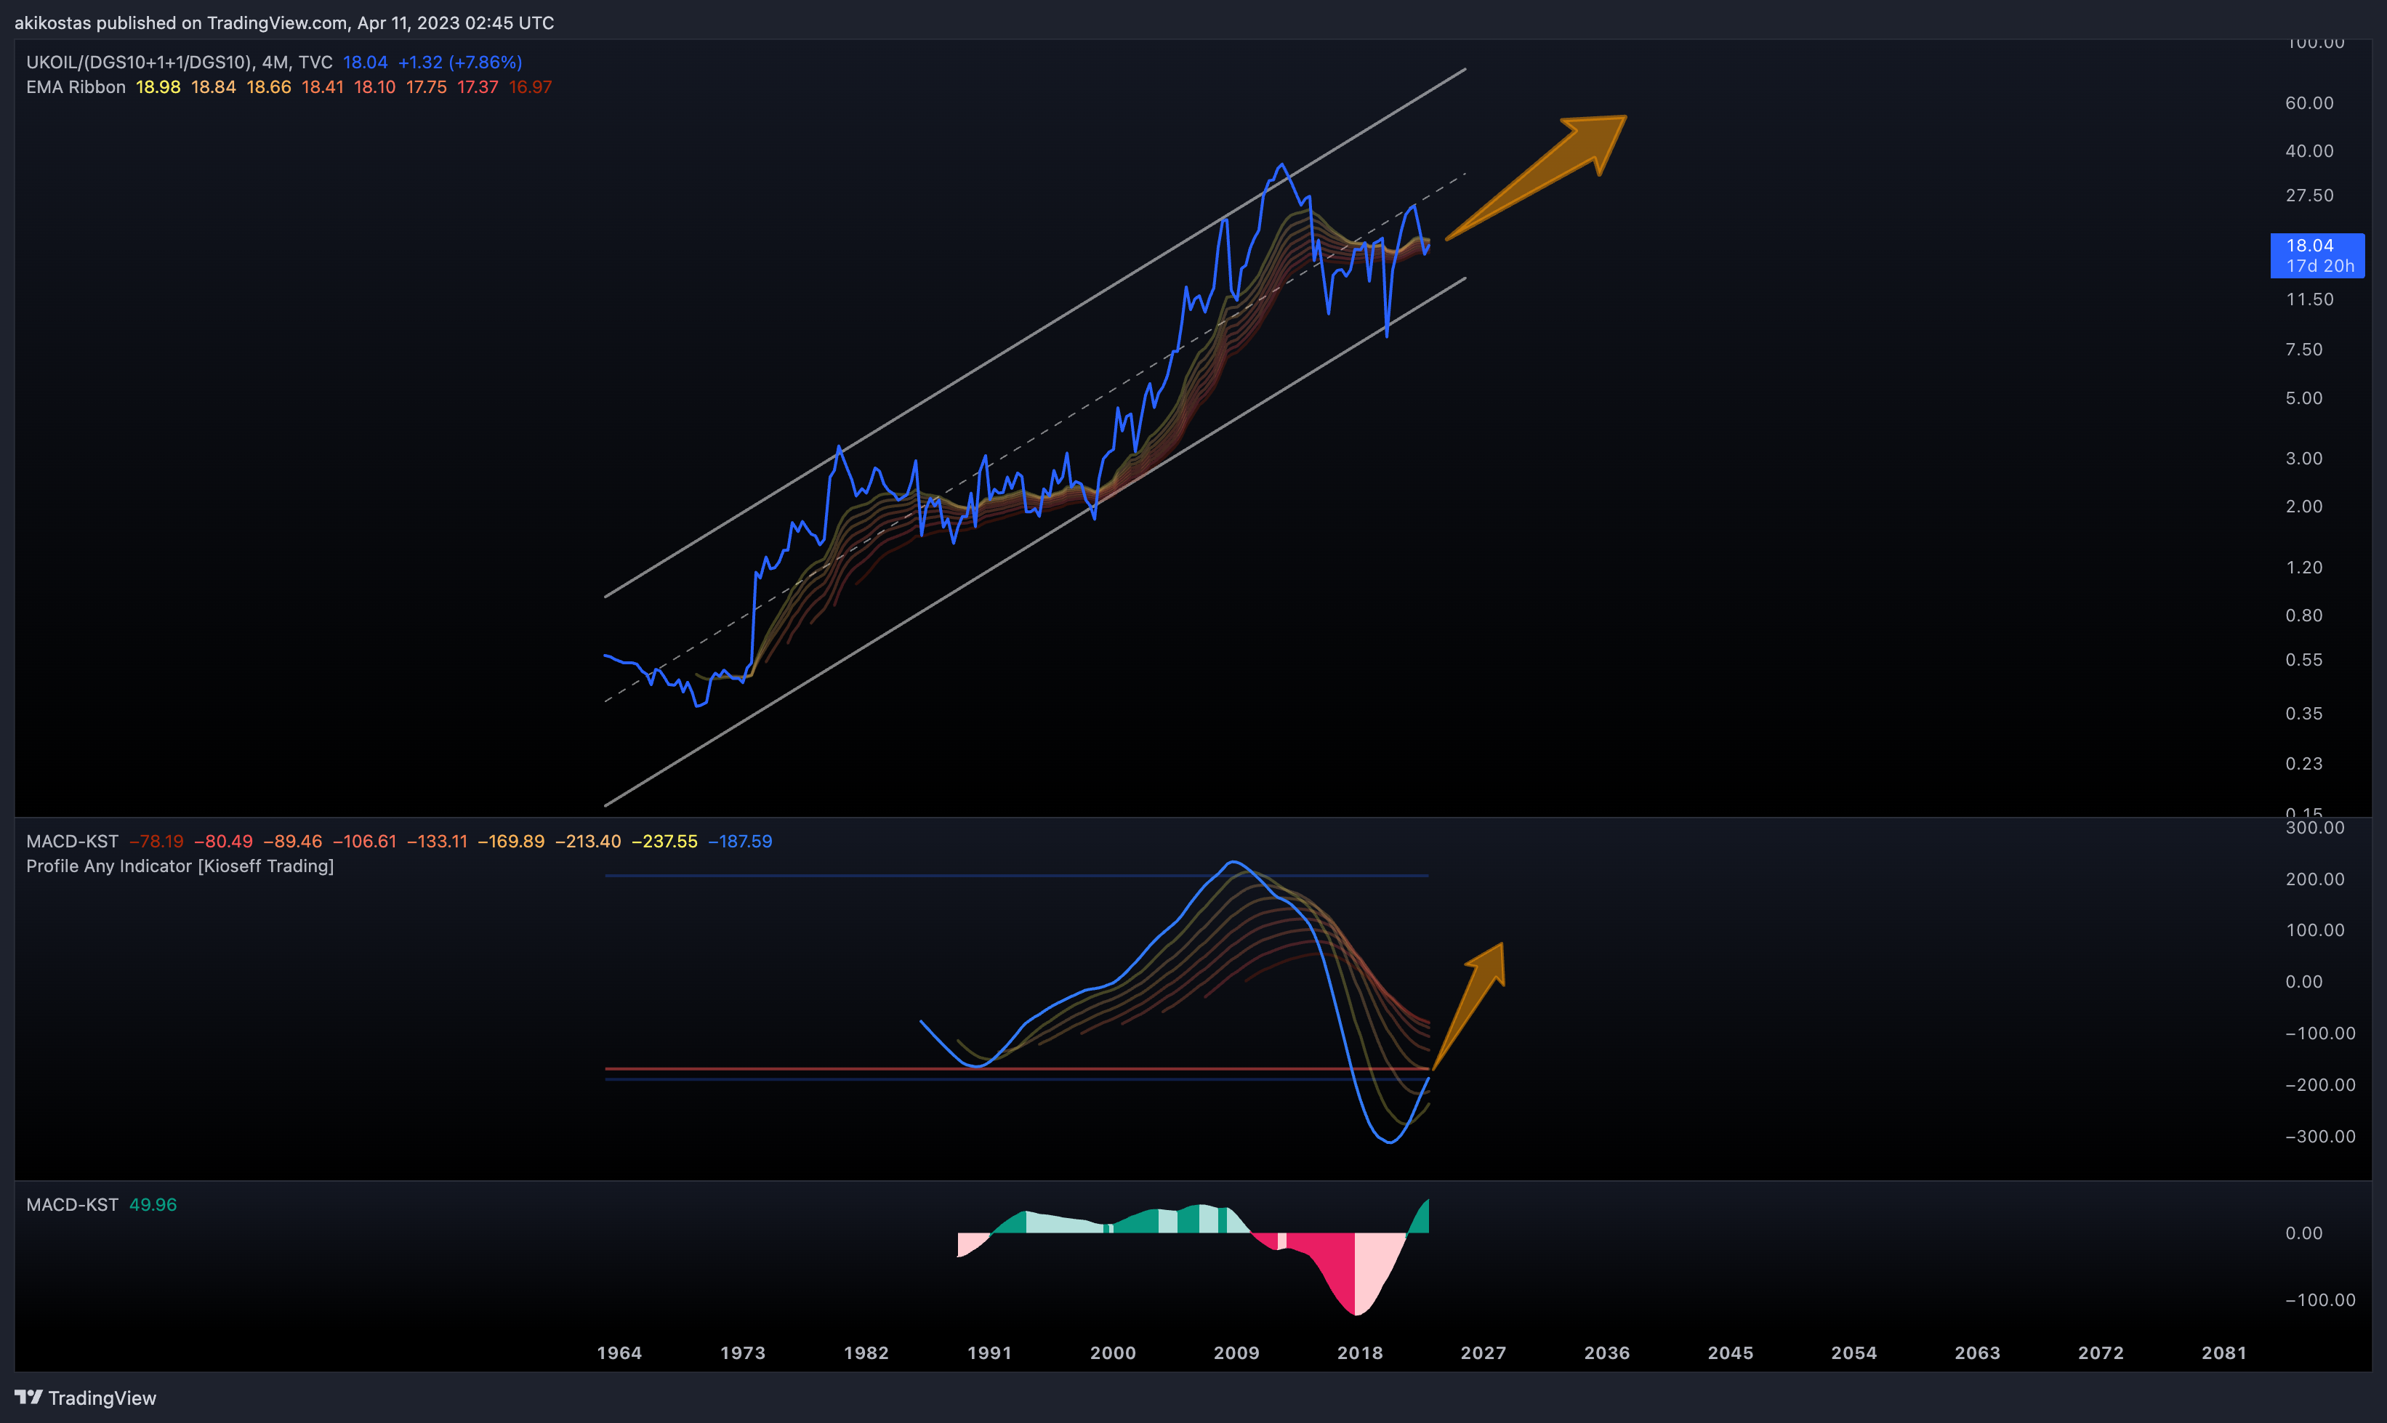Select the lower MACD-KST label with 49.96

(x=72, y=1204)
